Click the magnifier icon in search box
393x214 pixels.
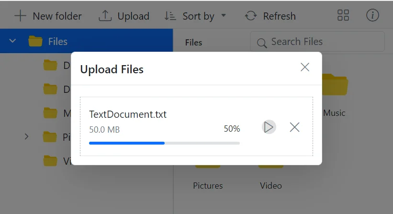pos(261,43)
